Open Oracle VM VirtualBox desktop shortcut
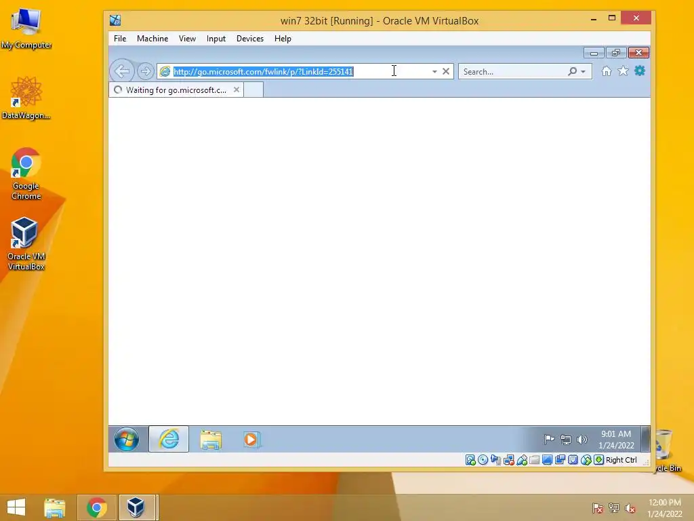This screenshot has width=694, height=521. pos(26,244)
